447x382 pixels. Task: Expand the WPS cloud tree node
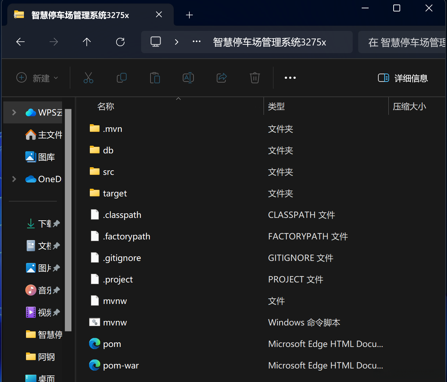tap(14, 112)
